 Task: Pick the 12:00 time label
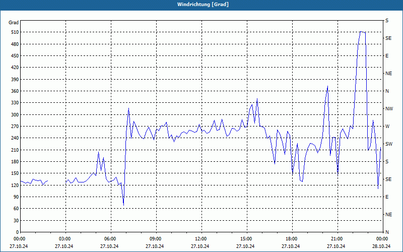(200, 238)
